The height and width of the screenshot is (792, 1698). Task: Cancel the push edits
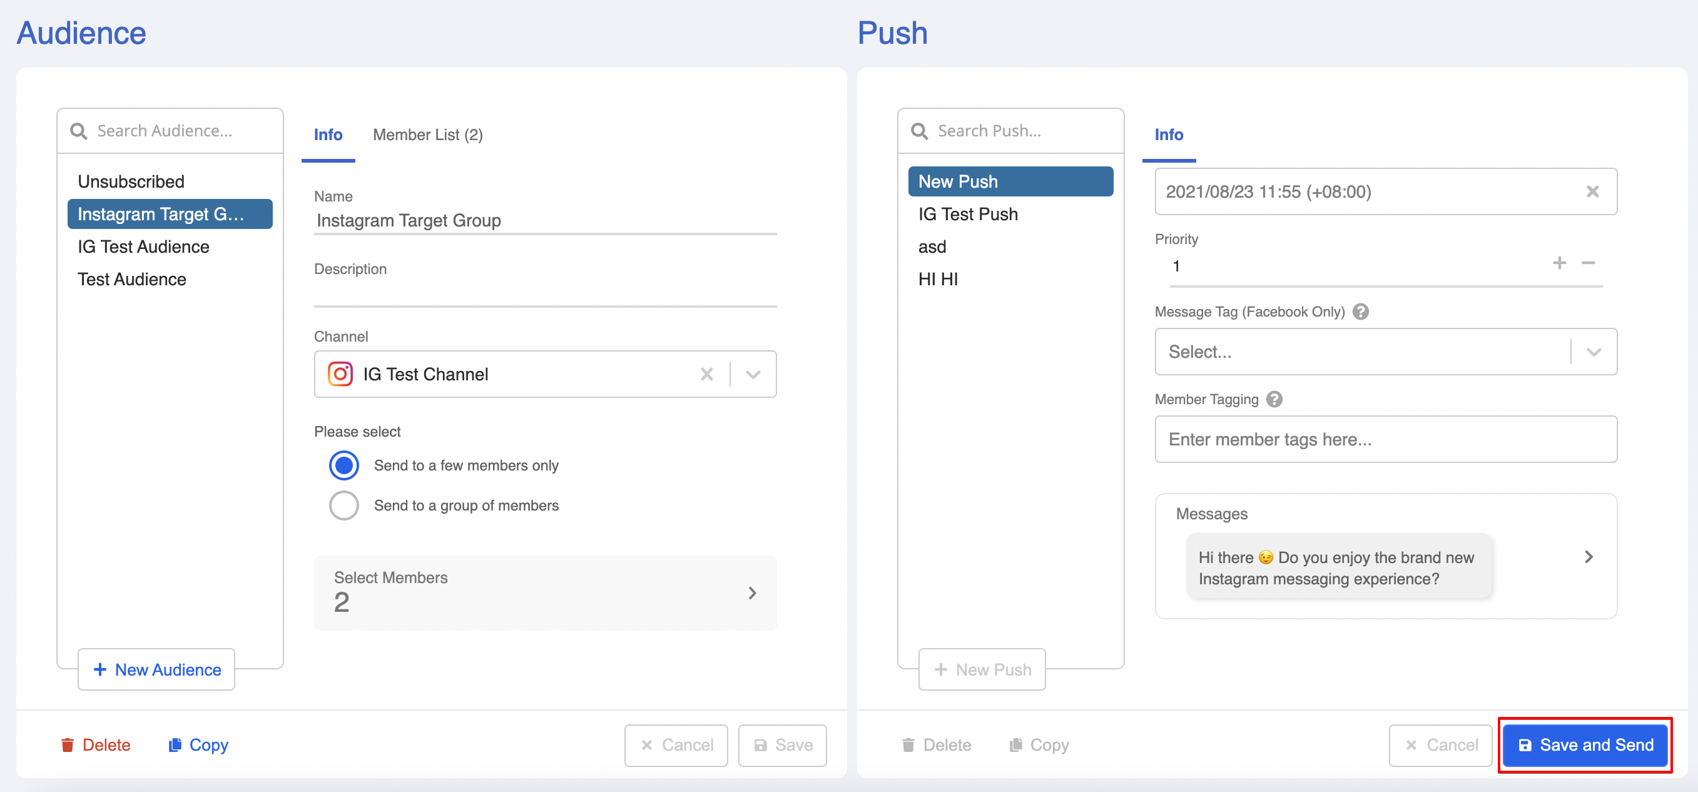(x=1440, y=745)
